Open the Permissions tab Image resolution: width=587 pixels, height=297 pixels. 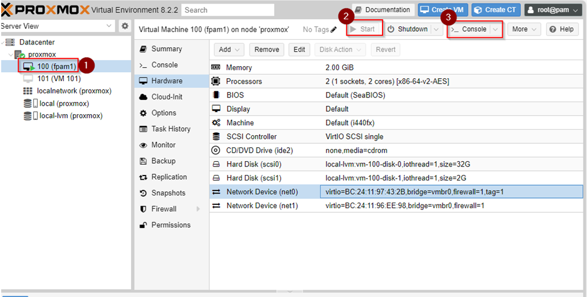171,225
